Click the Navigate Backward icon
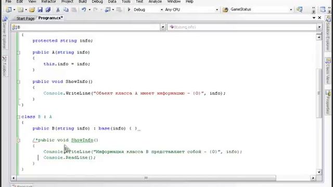This screenshot has height=187, width=333. (x=108, y=9)
